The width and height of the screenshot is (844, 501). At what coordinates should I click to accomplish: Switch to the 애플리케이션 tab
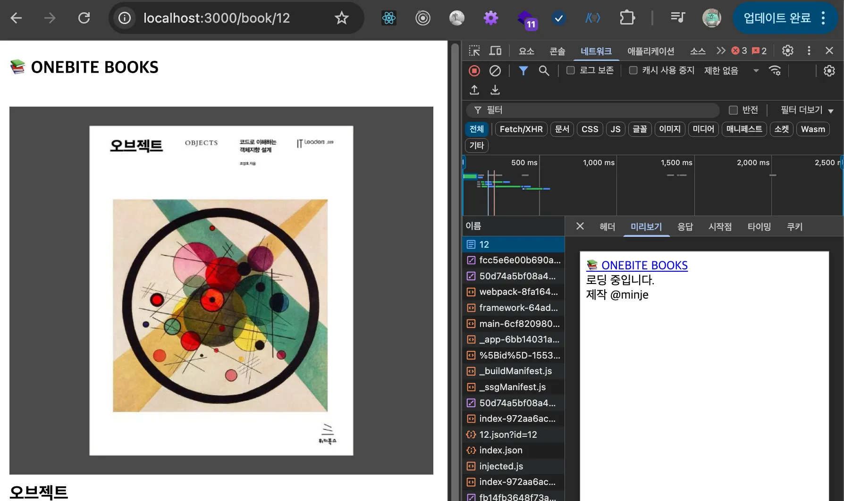[650, 51]
